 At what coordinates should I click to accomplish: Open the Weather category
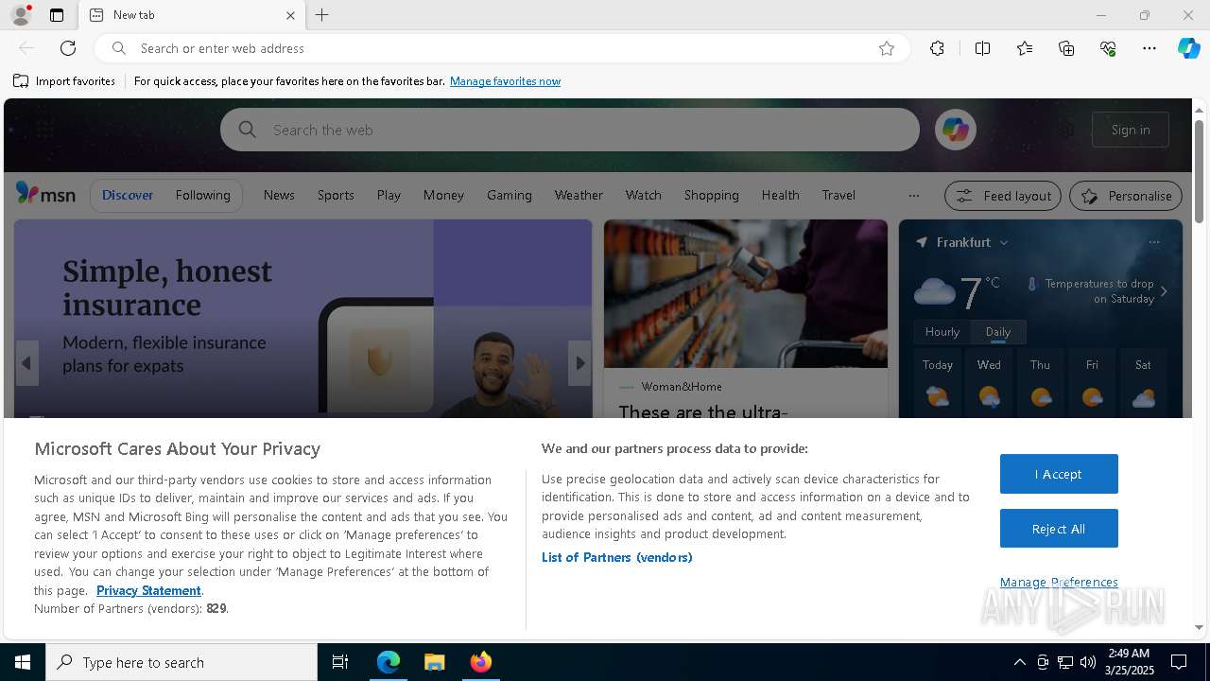tap(579, 195)
